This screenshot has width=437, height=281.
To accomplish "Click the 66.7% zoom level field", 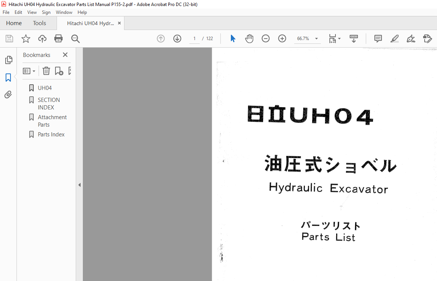I will click(303, 39).
